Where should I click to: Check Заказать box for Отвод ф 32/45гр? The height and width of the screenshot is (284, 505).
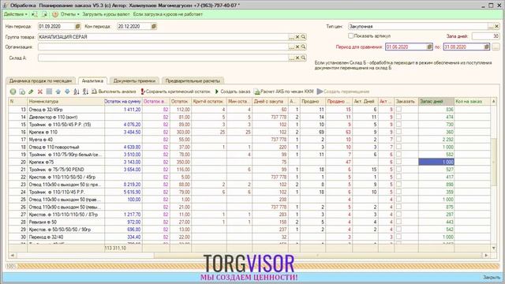tap(398, 110)
